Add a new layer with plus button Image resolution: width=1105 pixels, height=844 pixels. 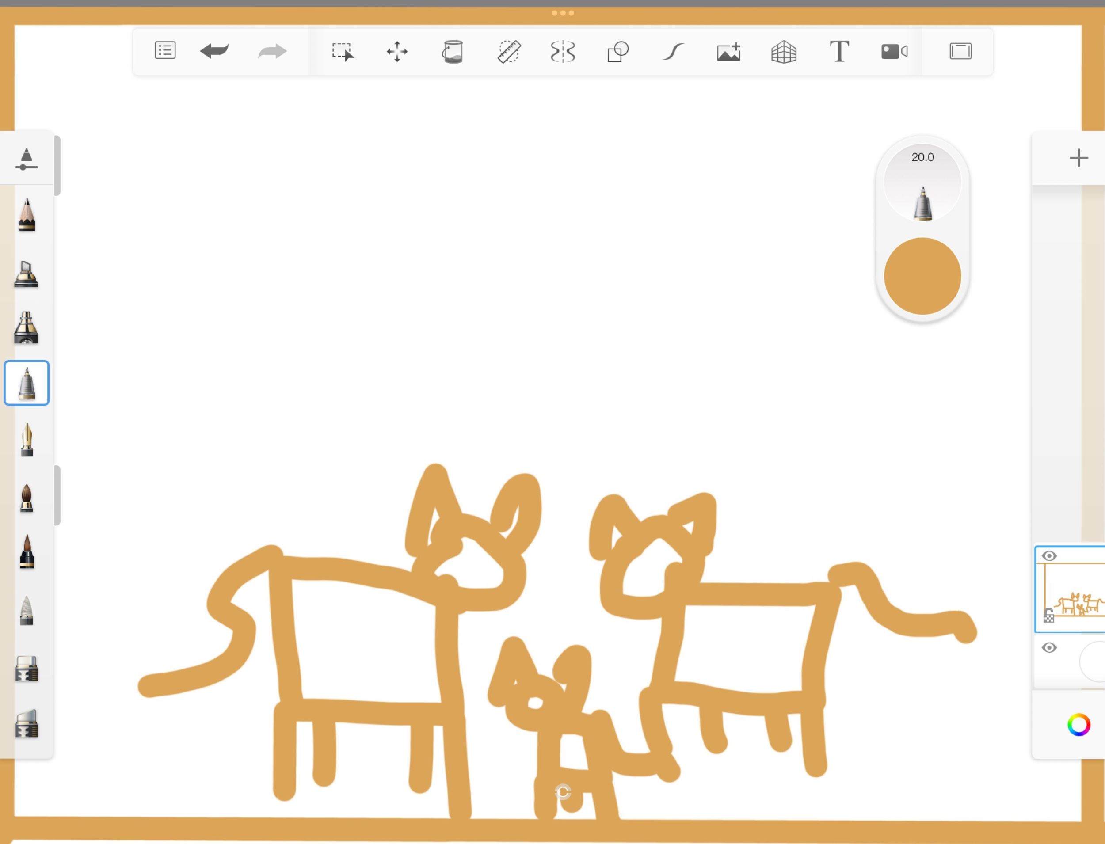click(x=1078, y=158)
